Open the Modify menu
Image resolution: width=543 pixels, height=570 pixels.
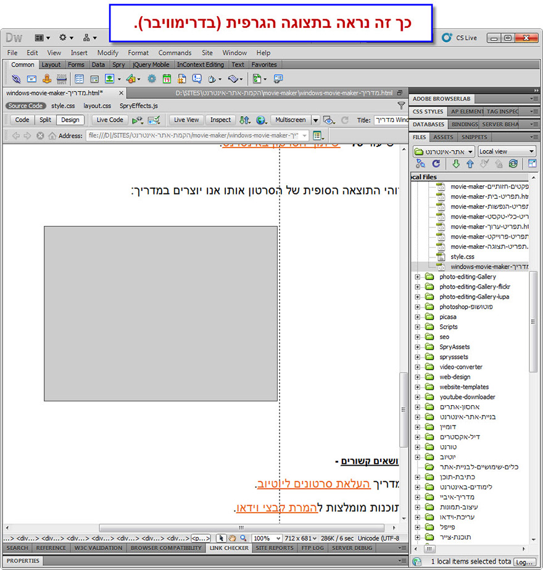108,52
